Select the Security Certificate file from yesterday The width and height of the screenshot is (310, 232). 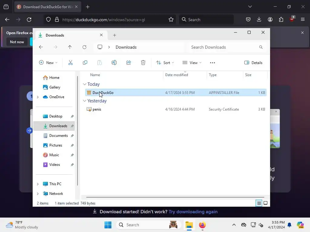click(x=176, y=109)
